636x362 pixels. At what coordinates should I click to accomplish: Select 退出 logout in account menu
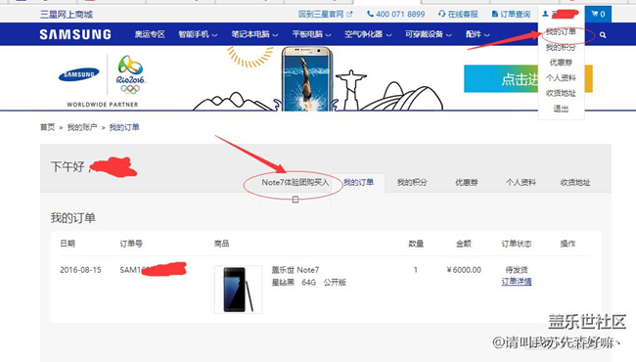pos(561,109)
